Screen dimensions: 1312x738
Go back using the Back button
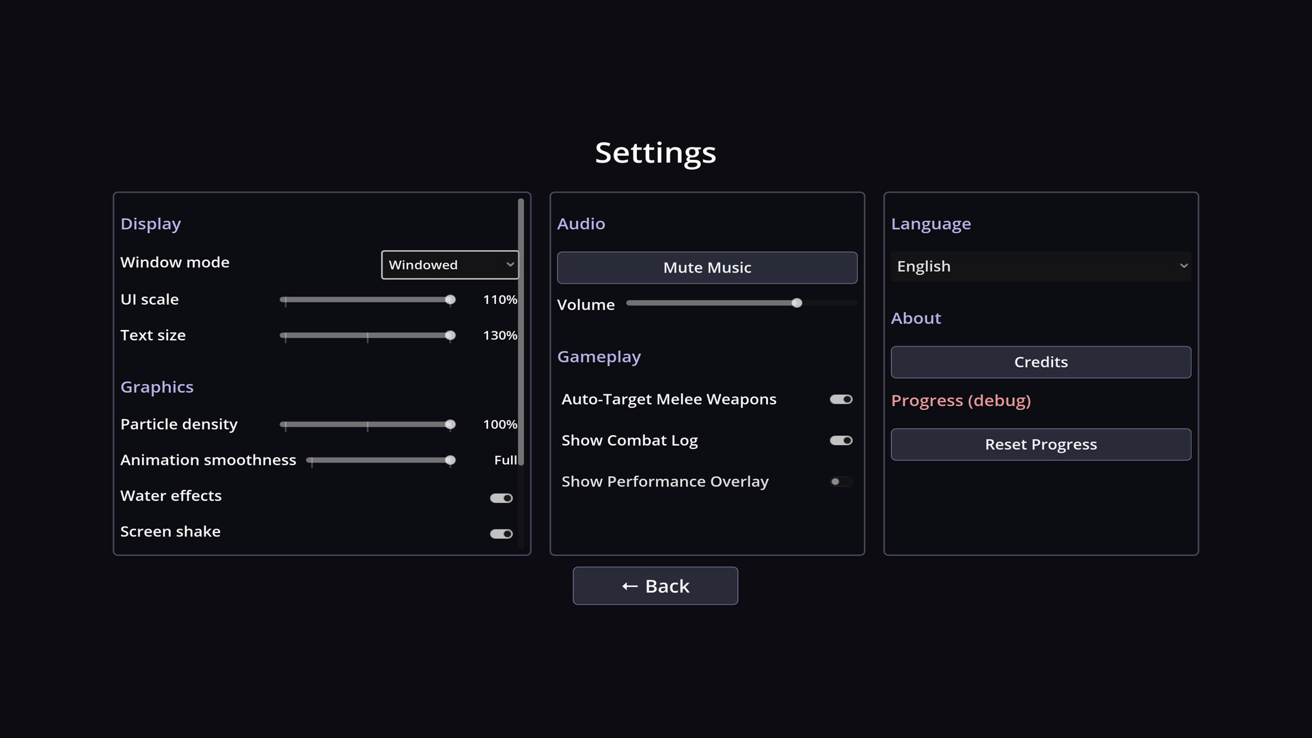coord(655,586)
